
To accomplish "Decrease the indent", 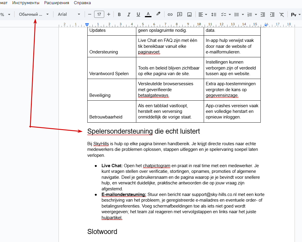I will click(x=263, y=15).
